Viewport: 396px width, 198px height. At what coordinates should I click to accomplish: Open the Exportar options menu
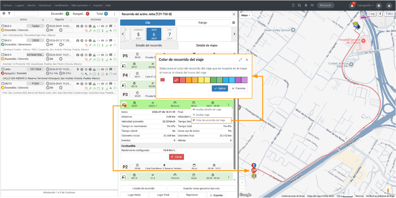coord(216,195)
